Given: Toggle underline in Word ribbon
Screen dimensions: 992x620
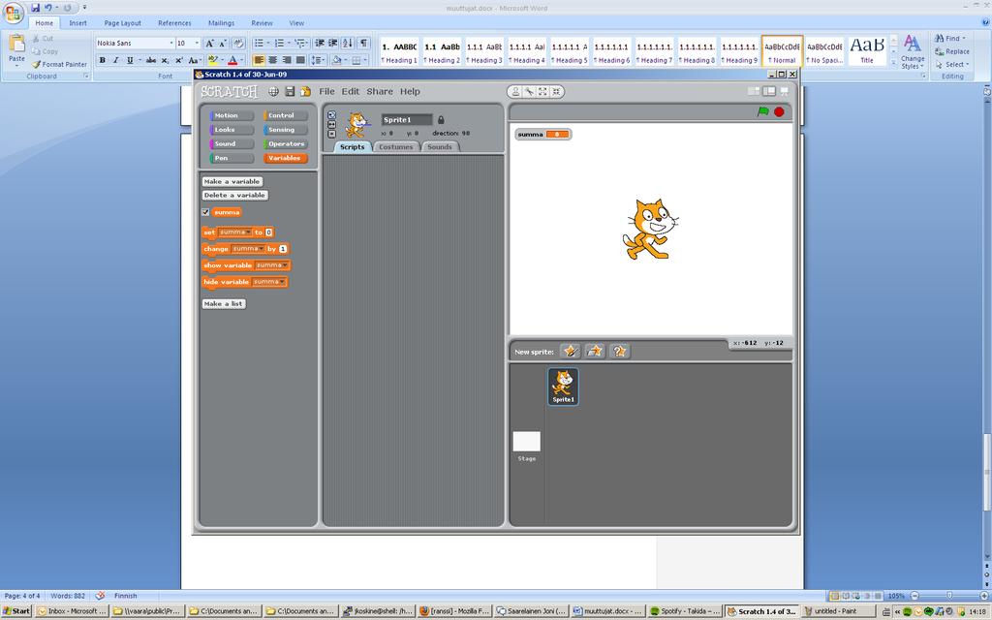Looking at the screenshot, I should click(x=130, y=60).
